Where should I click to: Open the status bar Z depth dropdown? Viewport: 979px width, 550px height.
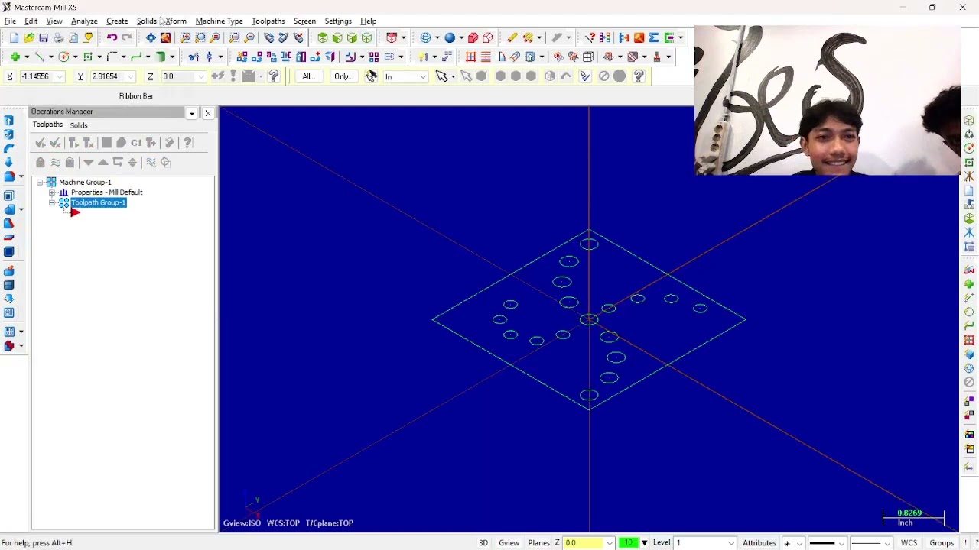pyautogui.click(x=610, y=543)
